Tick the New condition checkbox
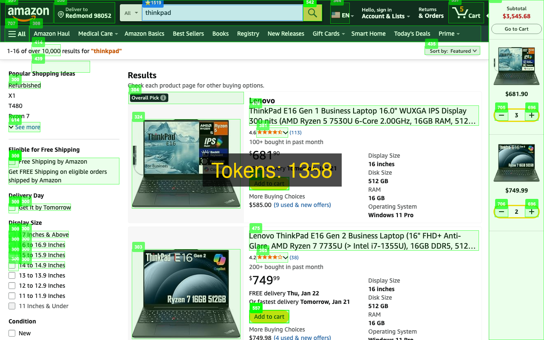 point(12,333)
